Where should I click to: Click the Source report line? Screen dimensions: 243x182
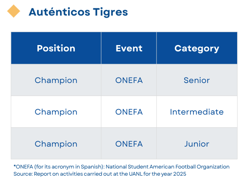tap(100, 174)
